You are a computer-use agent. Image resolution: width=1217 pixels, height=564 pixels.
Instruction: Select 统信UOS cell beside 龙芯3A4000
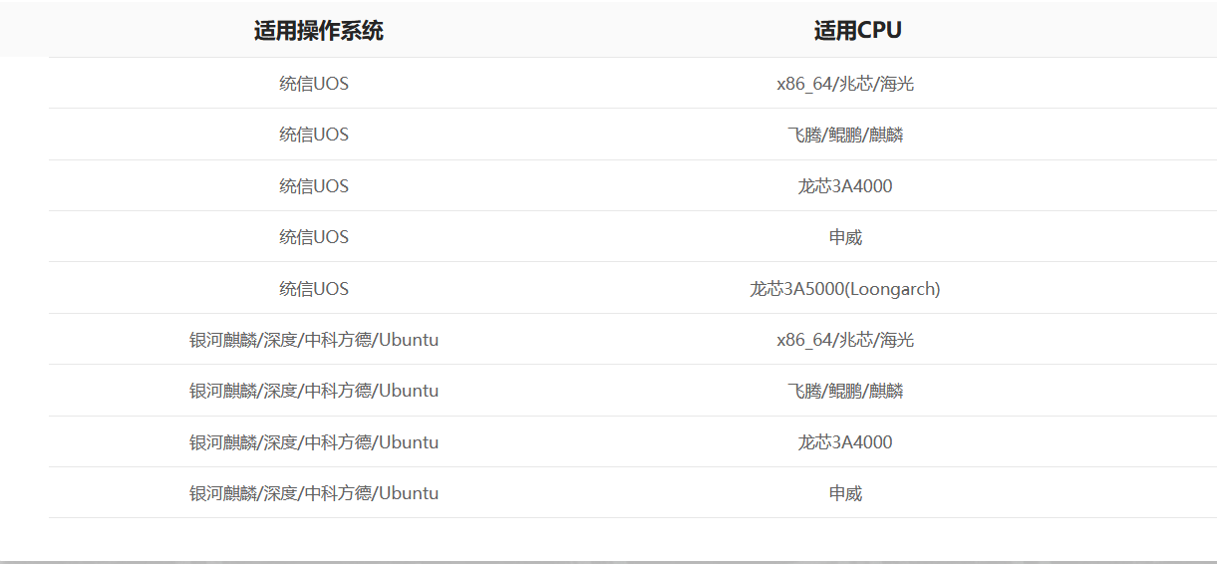tap(314, 186)
